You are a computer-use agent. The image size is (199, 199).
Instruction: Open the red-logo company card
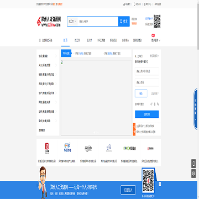[47, 153]
